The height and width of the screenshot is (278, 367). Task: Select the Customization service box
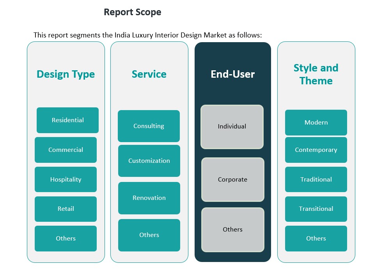(x=149, y=161)
